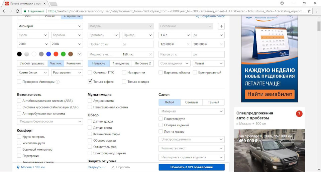The image size is (321, 172).
Task: Expand the Материал salon dropdown
Action: pos(191,112)
